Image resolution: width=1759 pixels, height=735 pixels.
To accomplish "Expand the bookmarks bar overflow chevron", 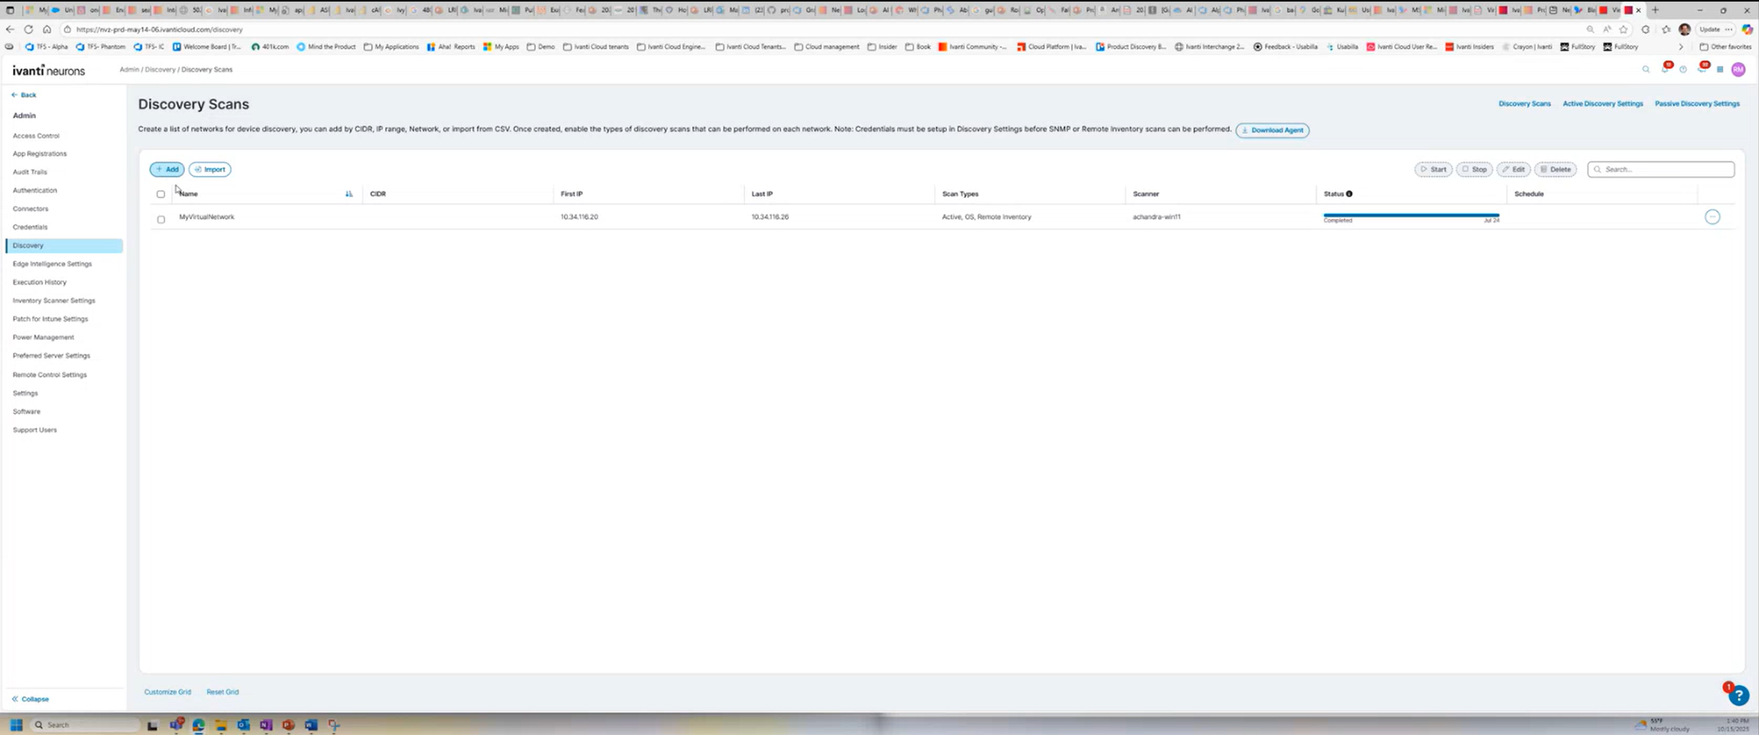I will coord(1680,46).
